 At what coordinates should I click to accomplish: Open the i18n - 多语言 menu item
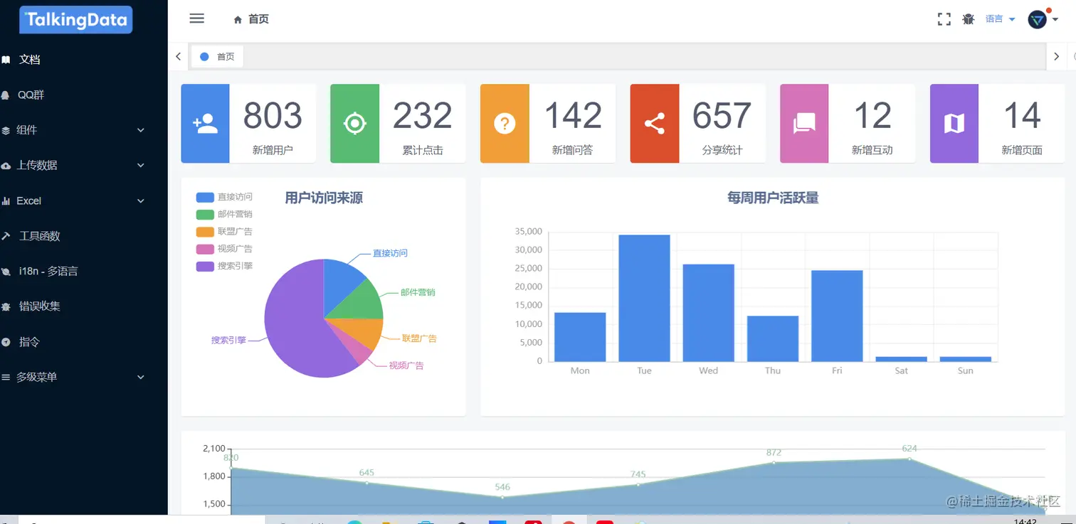click(48, 271)
